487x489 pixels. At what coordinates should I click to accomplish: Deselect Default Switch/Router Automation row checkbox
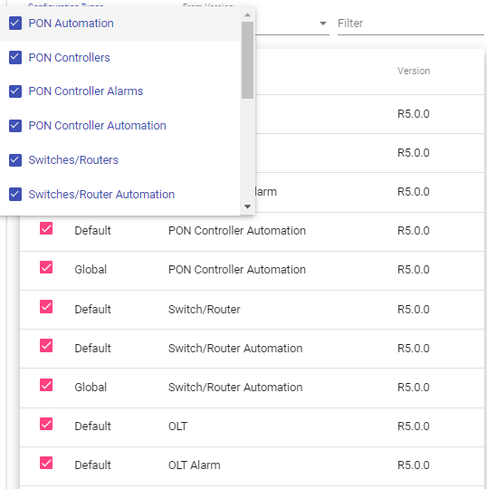(x=46, y=346)
